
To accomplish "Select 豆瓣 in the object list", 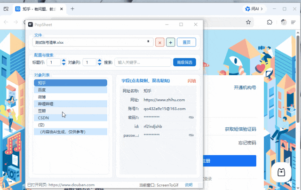I will coord(71,111).
